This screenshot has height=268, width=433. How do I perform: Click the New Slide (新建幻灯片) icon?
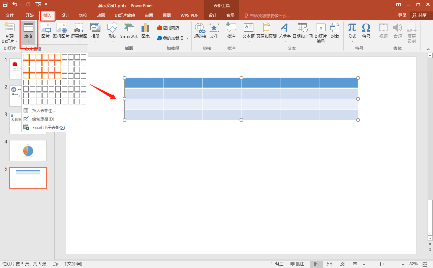pos(10,28)
